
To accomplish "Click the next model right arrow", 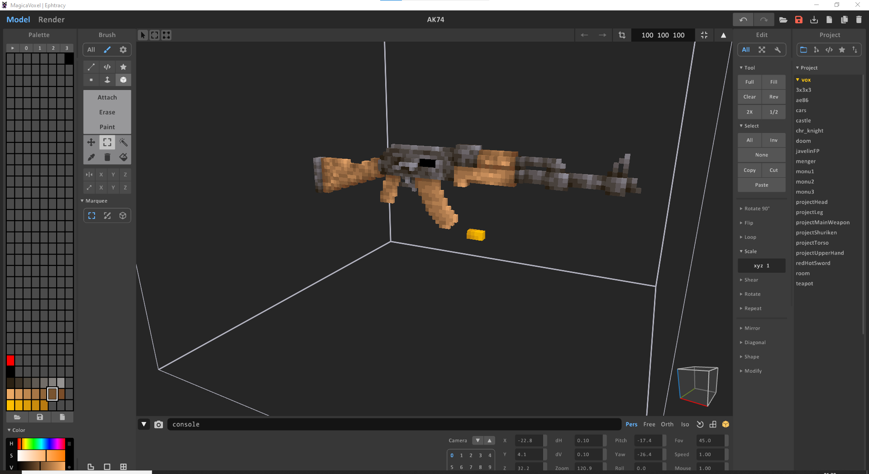I will (602, 35).
